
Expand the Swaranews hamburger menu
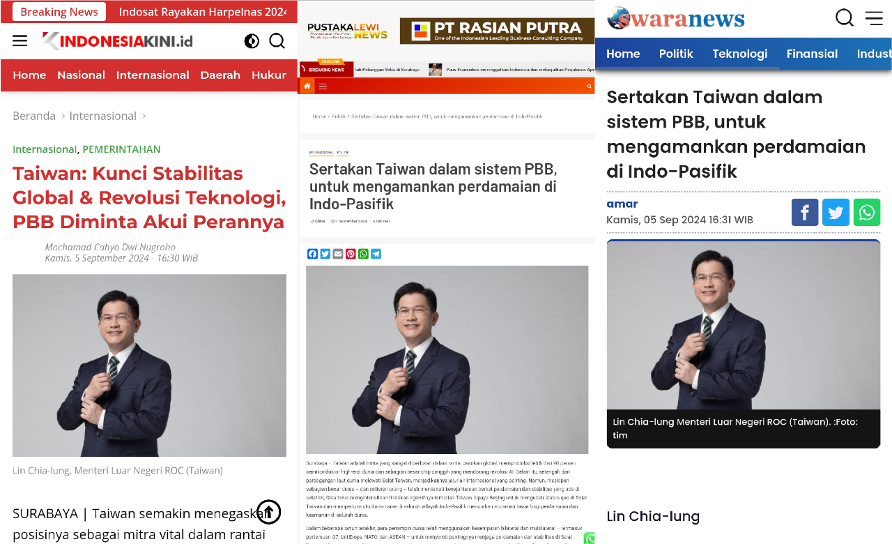pyautogui.click(x=874, y=18)
